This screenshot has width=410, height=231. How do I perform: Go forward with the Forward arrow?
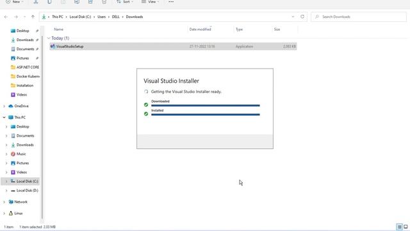16,17
